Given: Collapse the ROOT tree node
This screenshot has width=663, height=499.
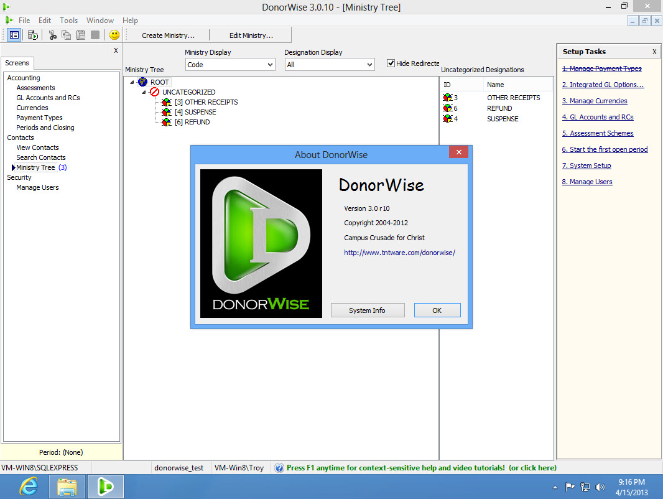Looking at the screenshot, I should 131,82.
